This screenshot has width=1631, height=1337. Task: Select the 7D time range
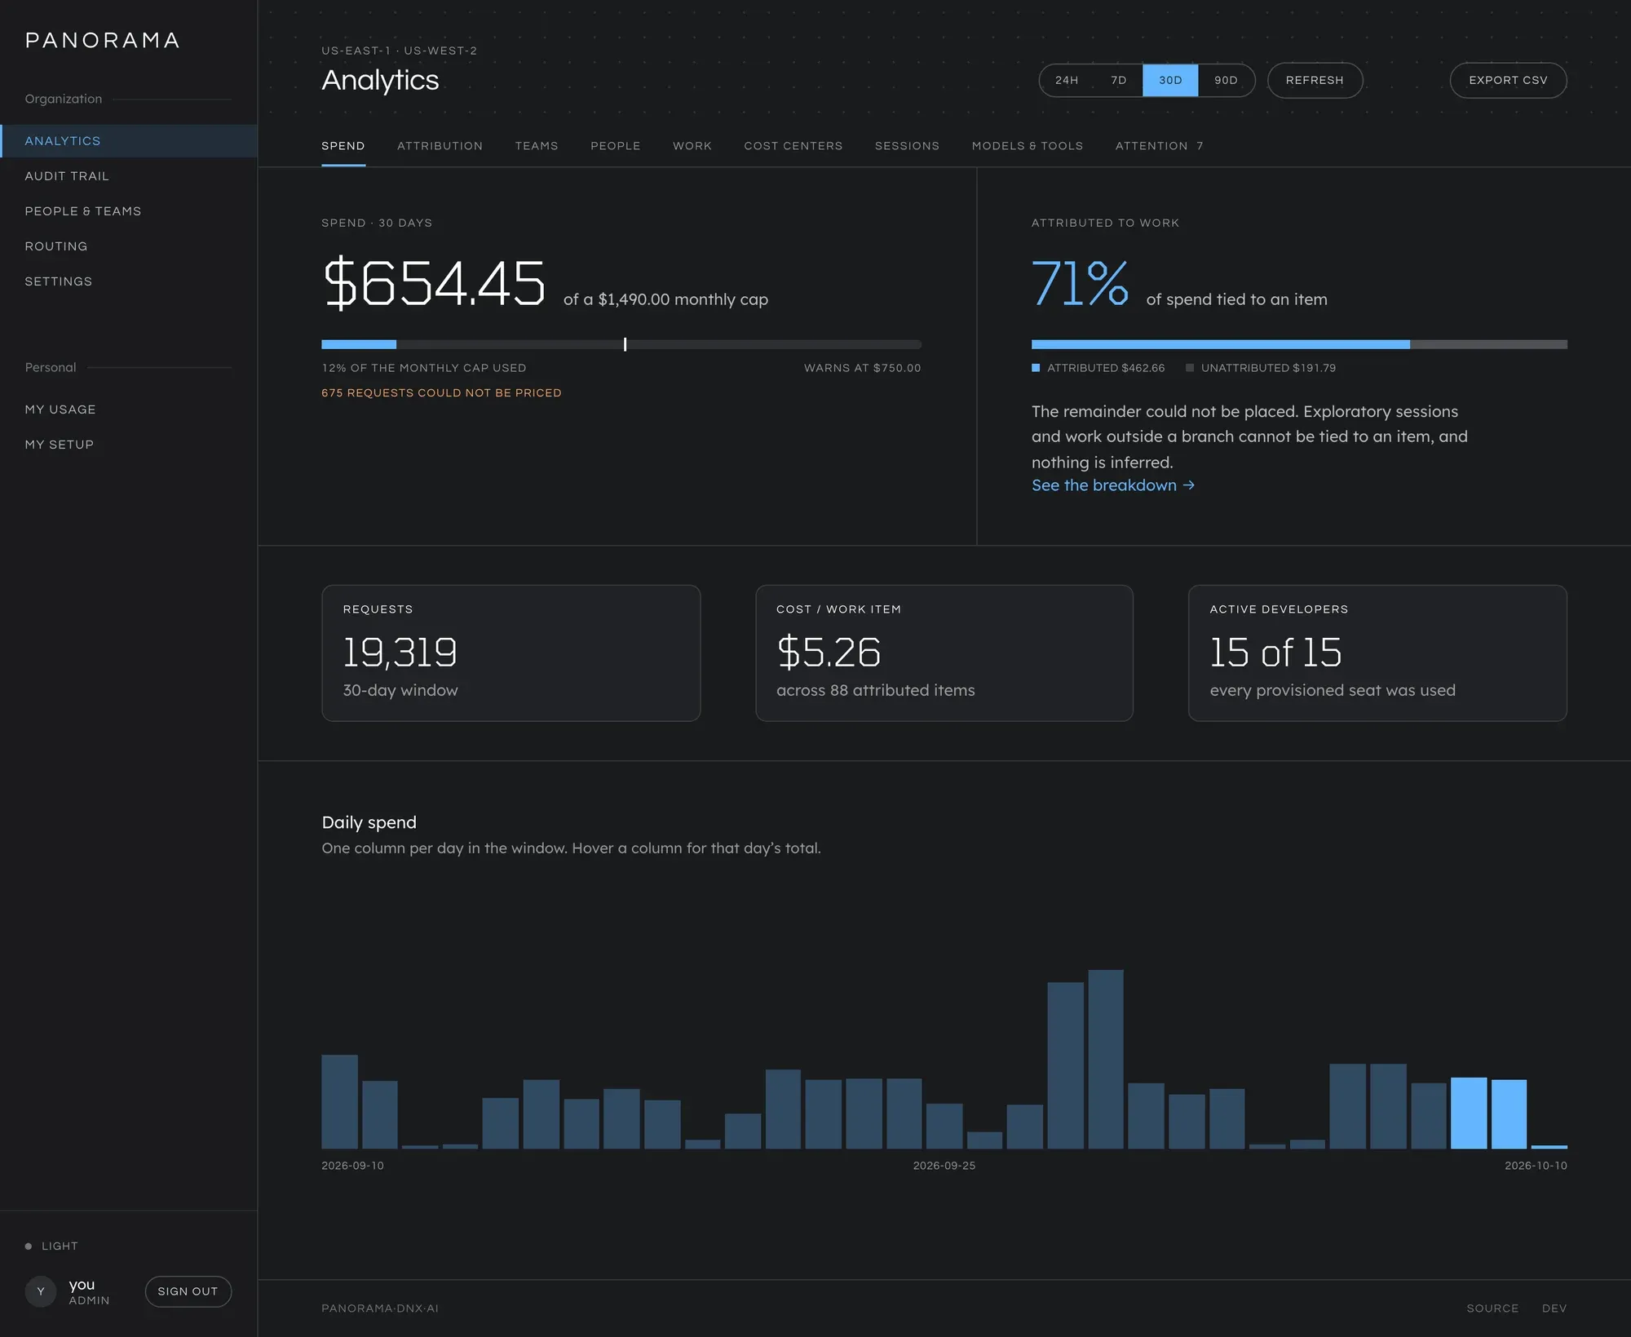point(1119,80)
